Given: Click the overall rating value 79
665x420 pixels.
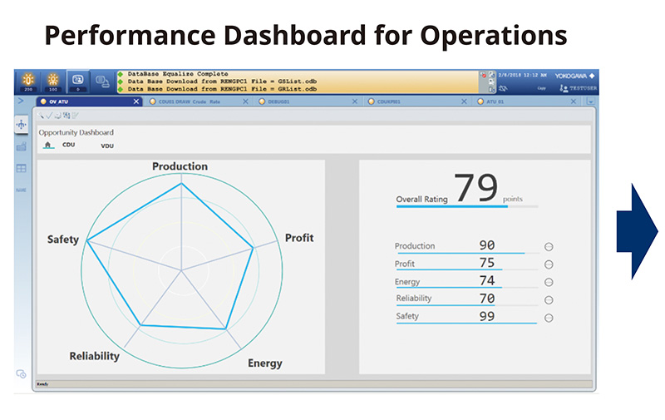Looking at the screenshot, I should 475,187.
